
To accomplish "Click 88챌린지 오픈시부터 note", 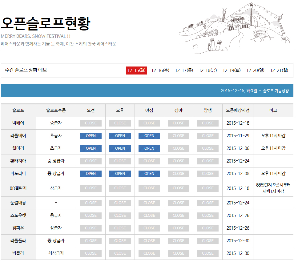I will (x=273, y=188).
